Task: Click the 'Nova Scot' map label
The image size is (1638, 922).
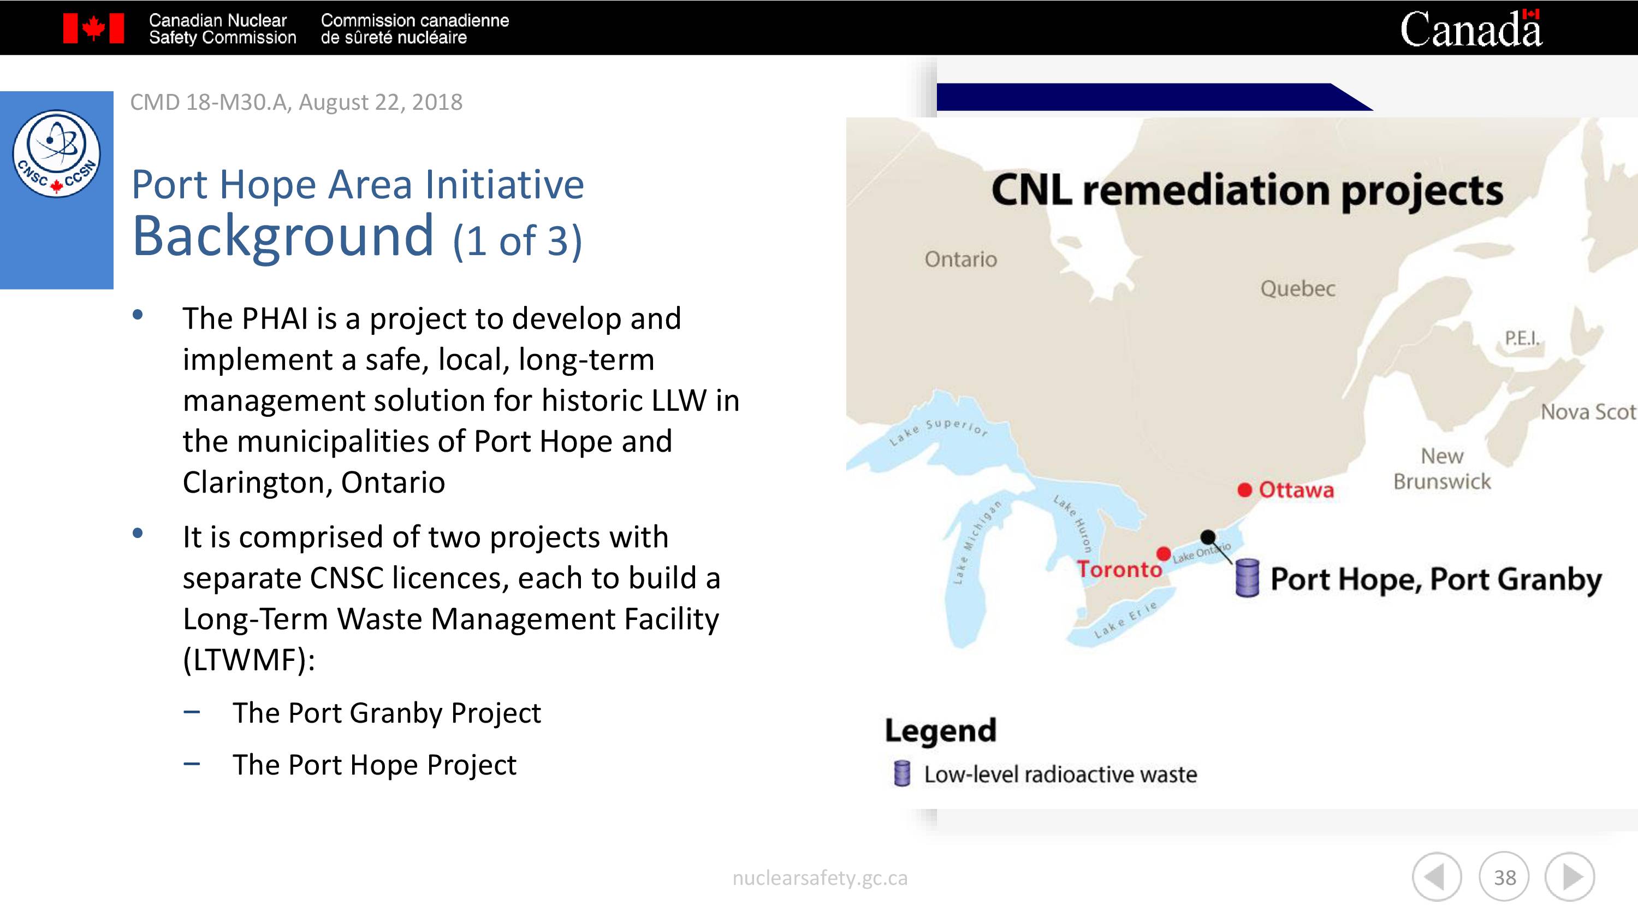Action: click(x=1588, y=412)
